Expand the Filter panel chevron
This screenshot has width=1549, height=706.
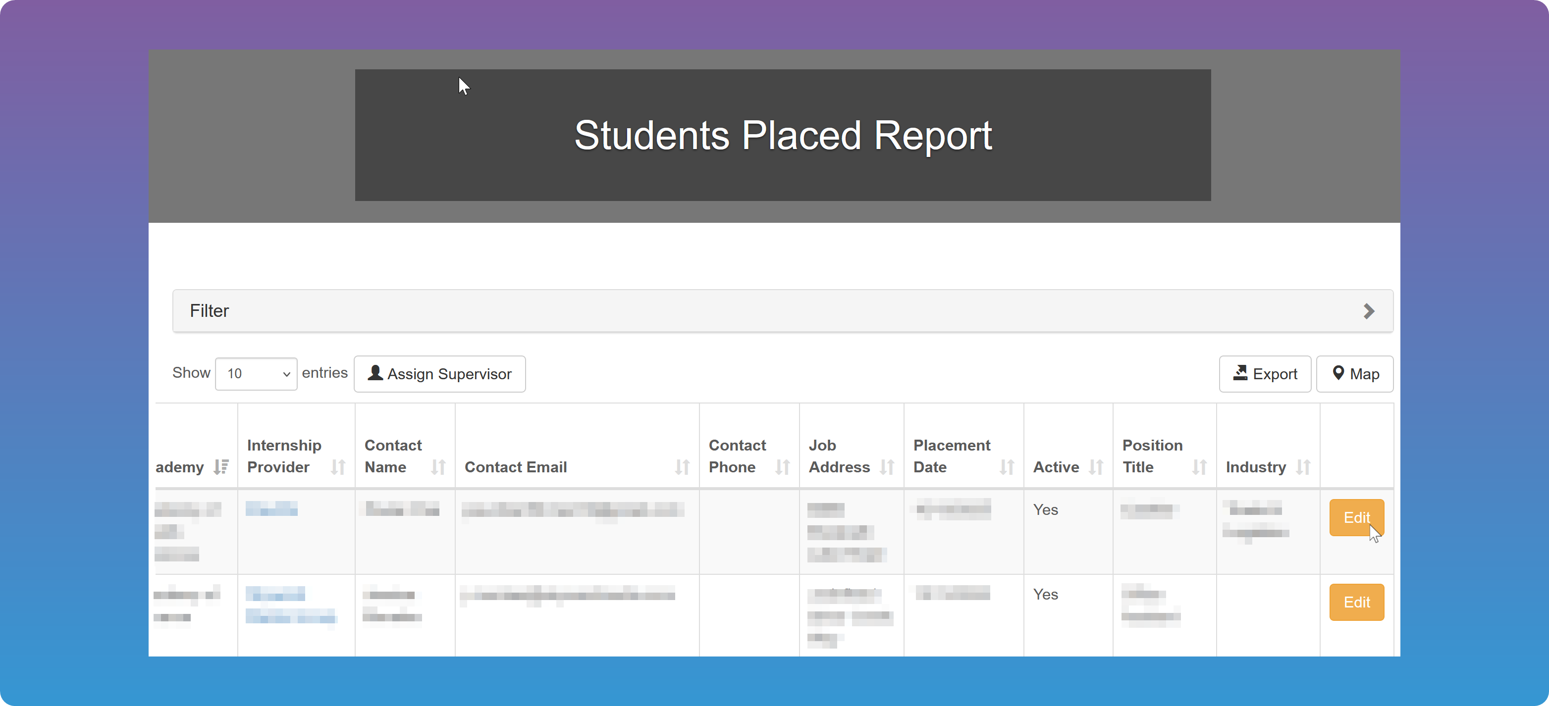pyautogui.click(x=1369, y=311)
